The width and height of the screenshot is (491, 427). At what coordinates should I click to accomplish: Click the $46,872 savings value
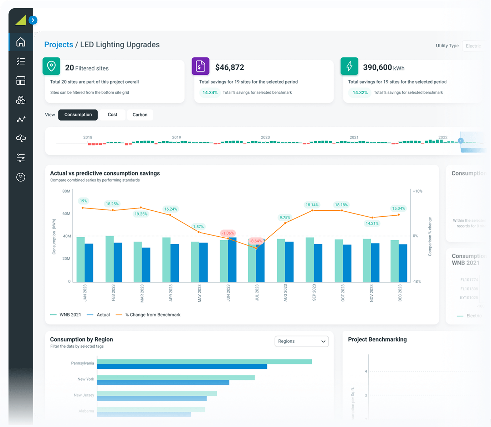click(x=230, y=67)
